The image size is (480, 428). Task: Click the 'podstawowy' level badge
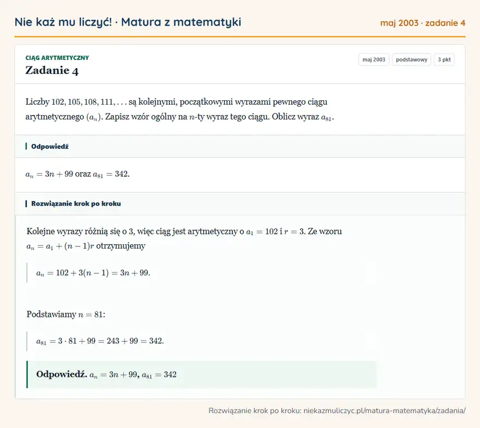[411, 59]
